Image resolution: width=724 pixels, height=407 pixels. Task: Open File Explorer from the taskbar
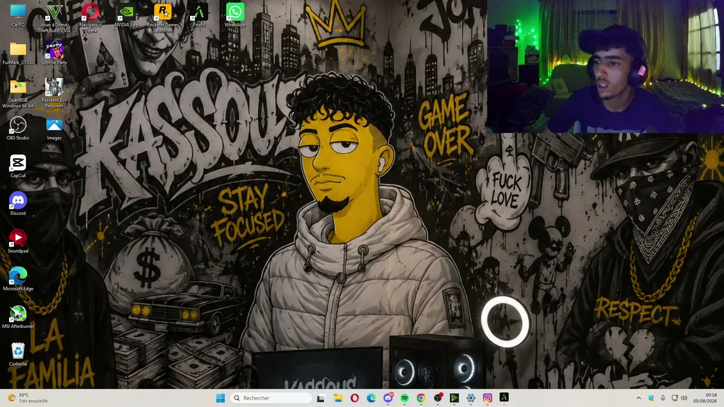(338, 398)
